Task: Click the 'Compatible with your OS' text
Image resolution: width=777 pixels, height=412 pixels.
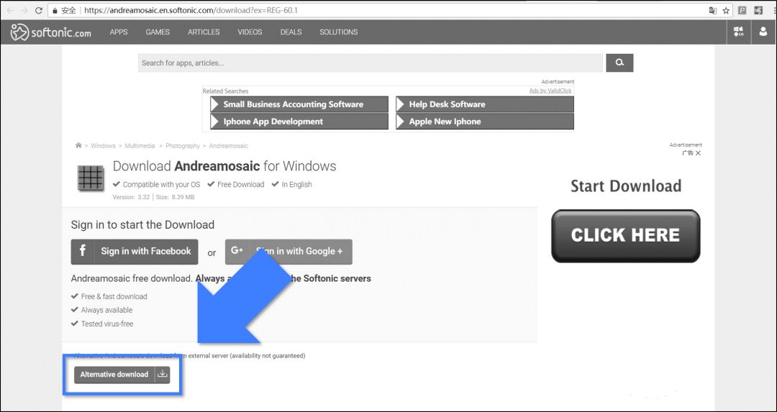Action: [162, 184]
